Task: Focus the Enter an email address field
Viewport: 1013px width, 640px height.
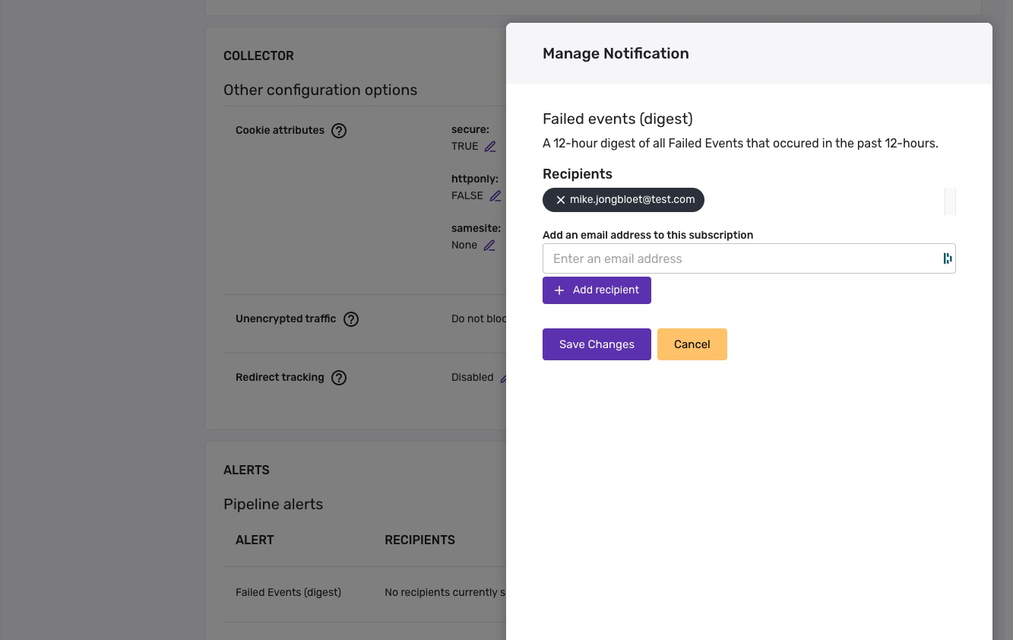Action: coord(749,258)
